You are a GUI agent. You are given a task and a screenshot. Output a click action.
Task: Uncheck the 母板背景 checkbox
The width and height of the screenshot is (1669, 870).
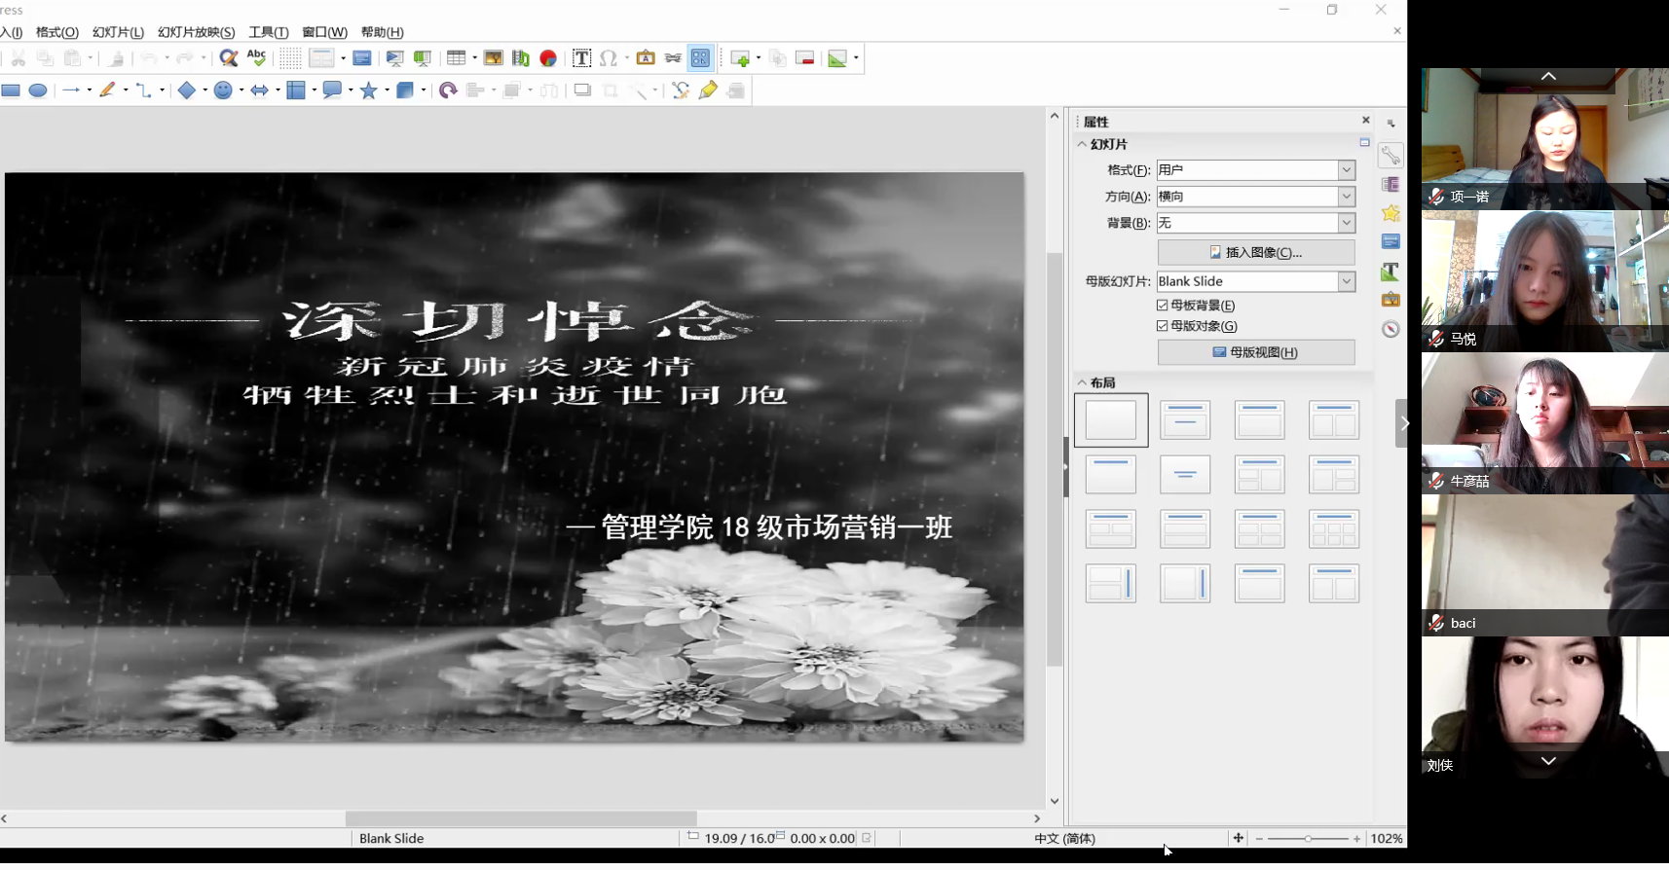tap(1162, 306)
